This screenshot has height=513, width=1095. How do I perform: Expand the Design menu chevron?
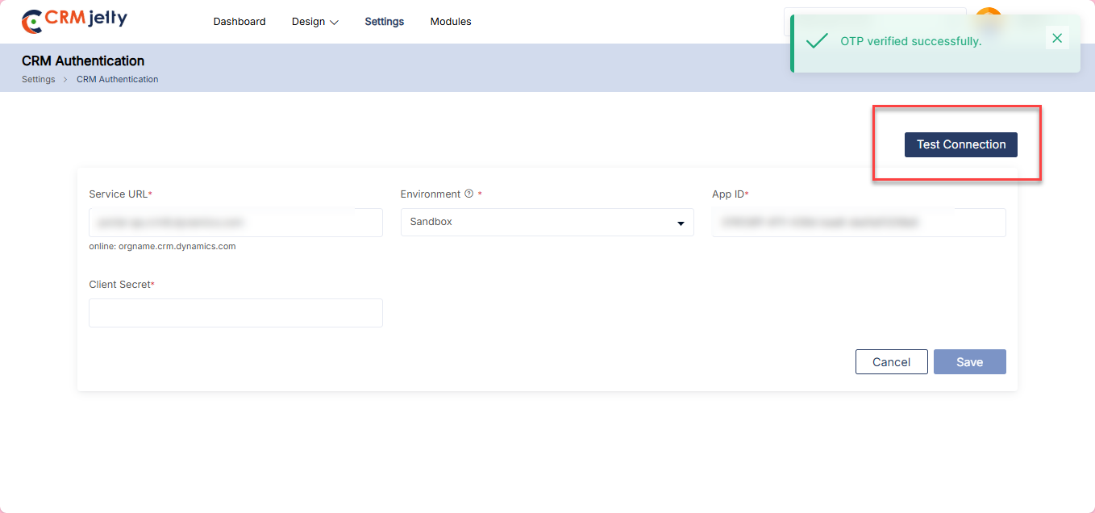pyautogui.click(x=335, y=23)
